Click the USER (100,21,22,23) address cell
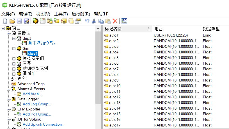This screenshot has width=229, height=129. coord(171,35)
